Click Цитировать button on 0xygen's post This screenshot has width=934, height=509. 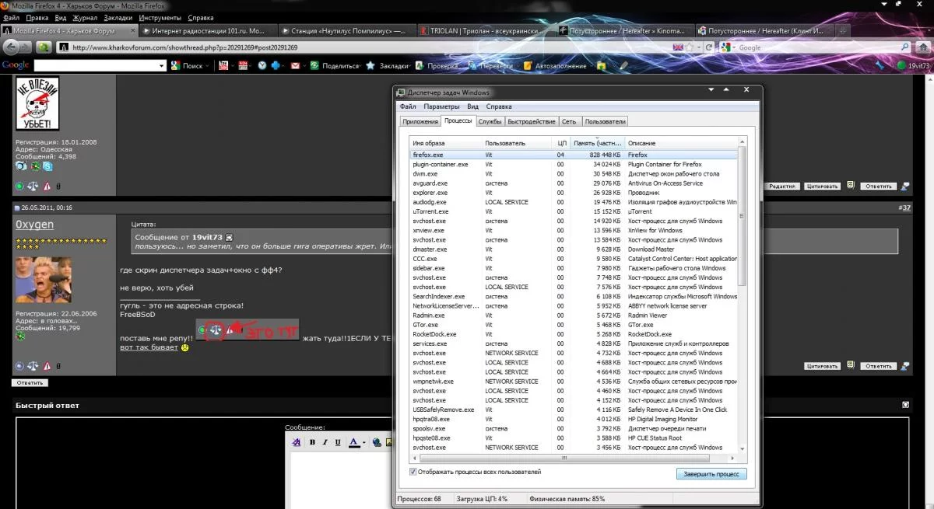coord(822,365)
